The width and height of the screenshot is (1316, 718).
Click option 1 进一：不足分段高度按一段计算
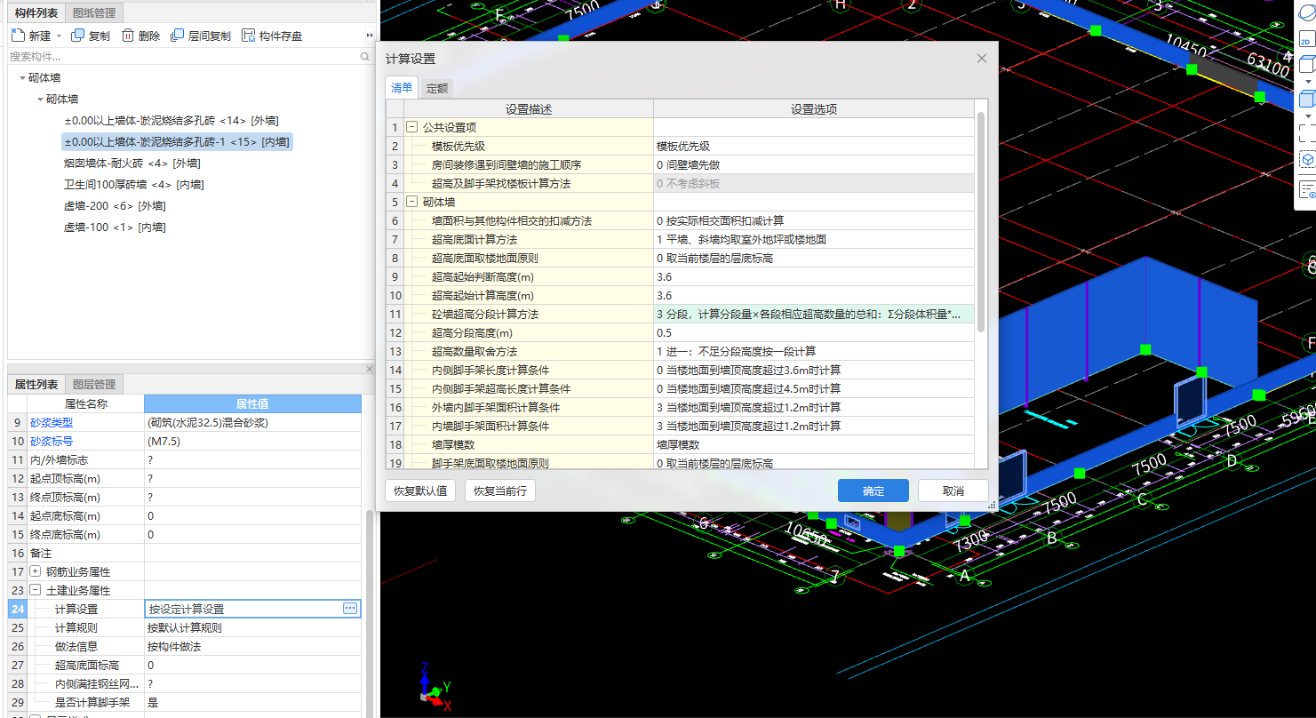(x=814, y=352)
